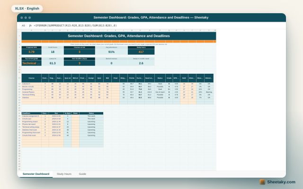Select the dashboard title banner cell
The width and height of the screenshot is (303, 189).
(119, 36)
